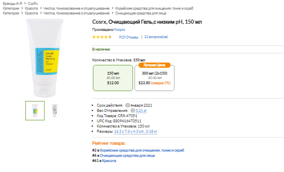Open #6 ranking Очищающие средства для лица link
Viewport: 284px width, 172px height.
(127, 155)
